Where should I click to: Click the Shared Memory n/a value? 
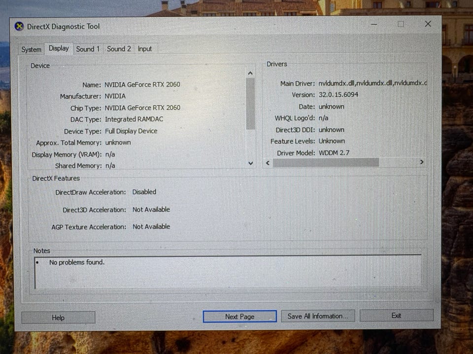(110, 166)
